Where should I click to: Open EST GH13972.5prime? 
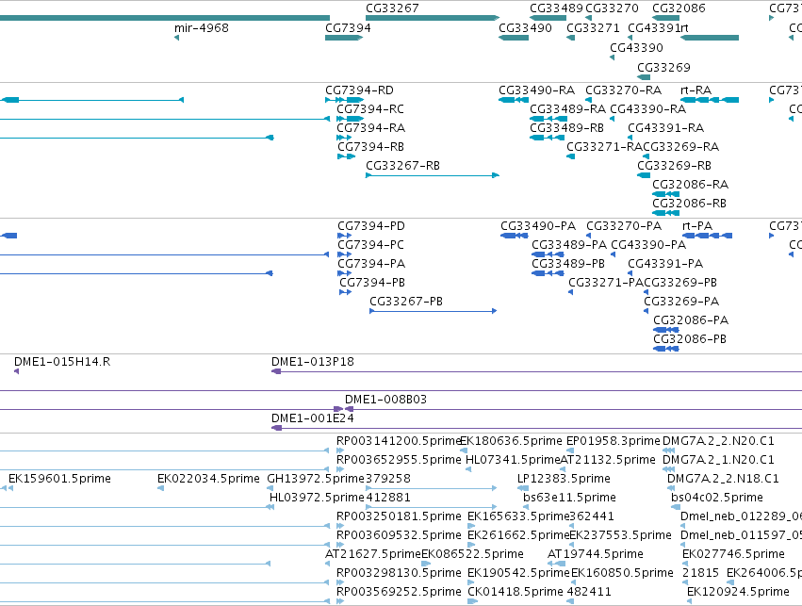click(x=316, y=480)
